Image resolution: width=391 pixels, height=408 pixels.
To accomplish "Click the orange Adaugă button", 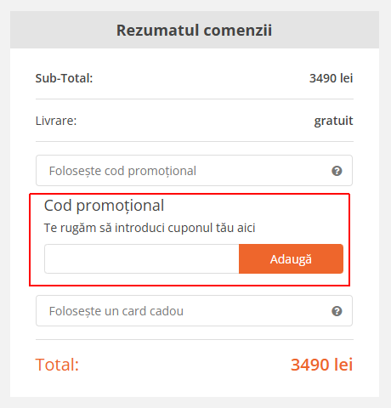I will [x=291, y=259].
